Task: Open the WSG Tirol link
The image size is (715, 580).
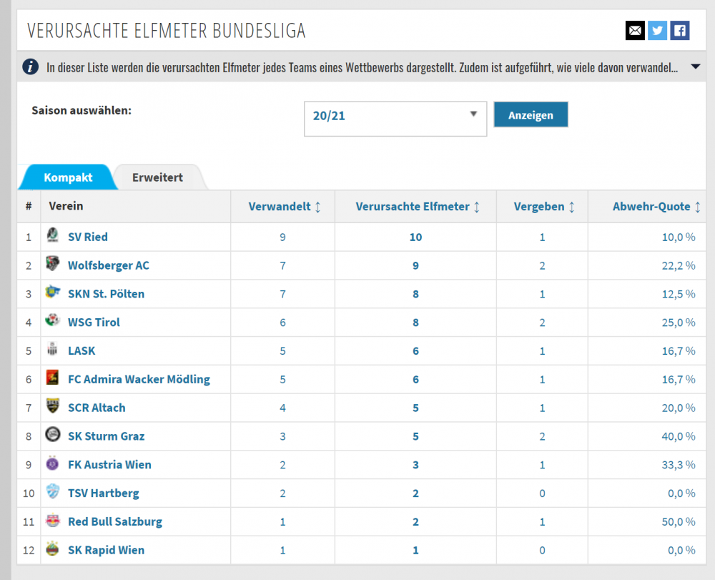Action: click(94, 323)
